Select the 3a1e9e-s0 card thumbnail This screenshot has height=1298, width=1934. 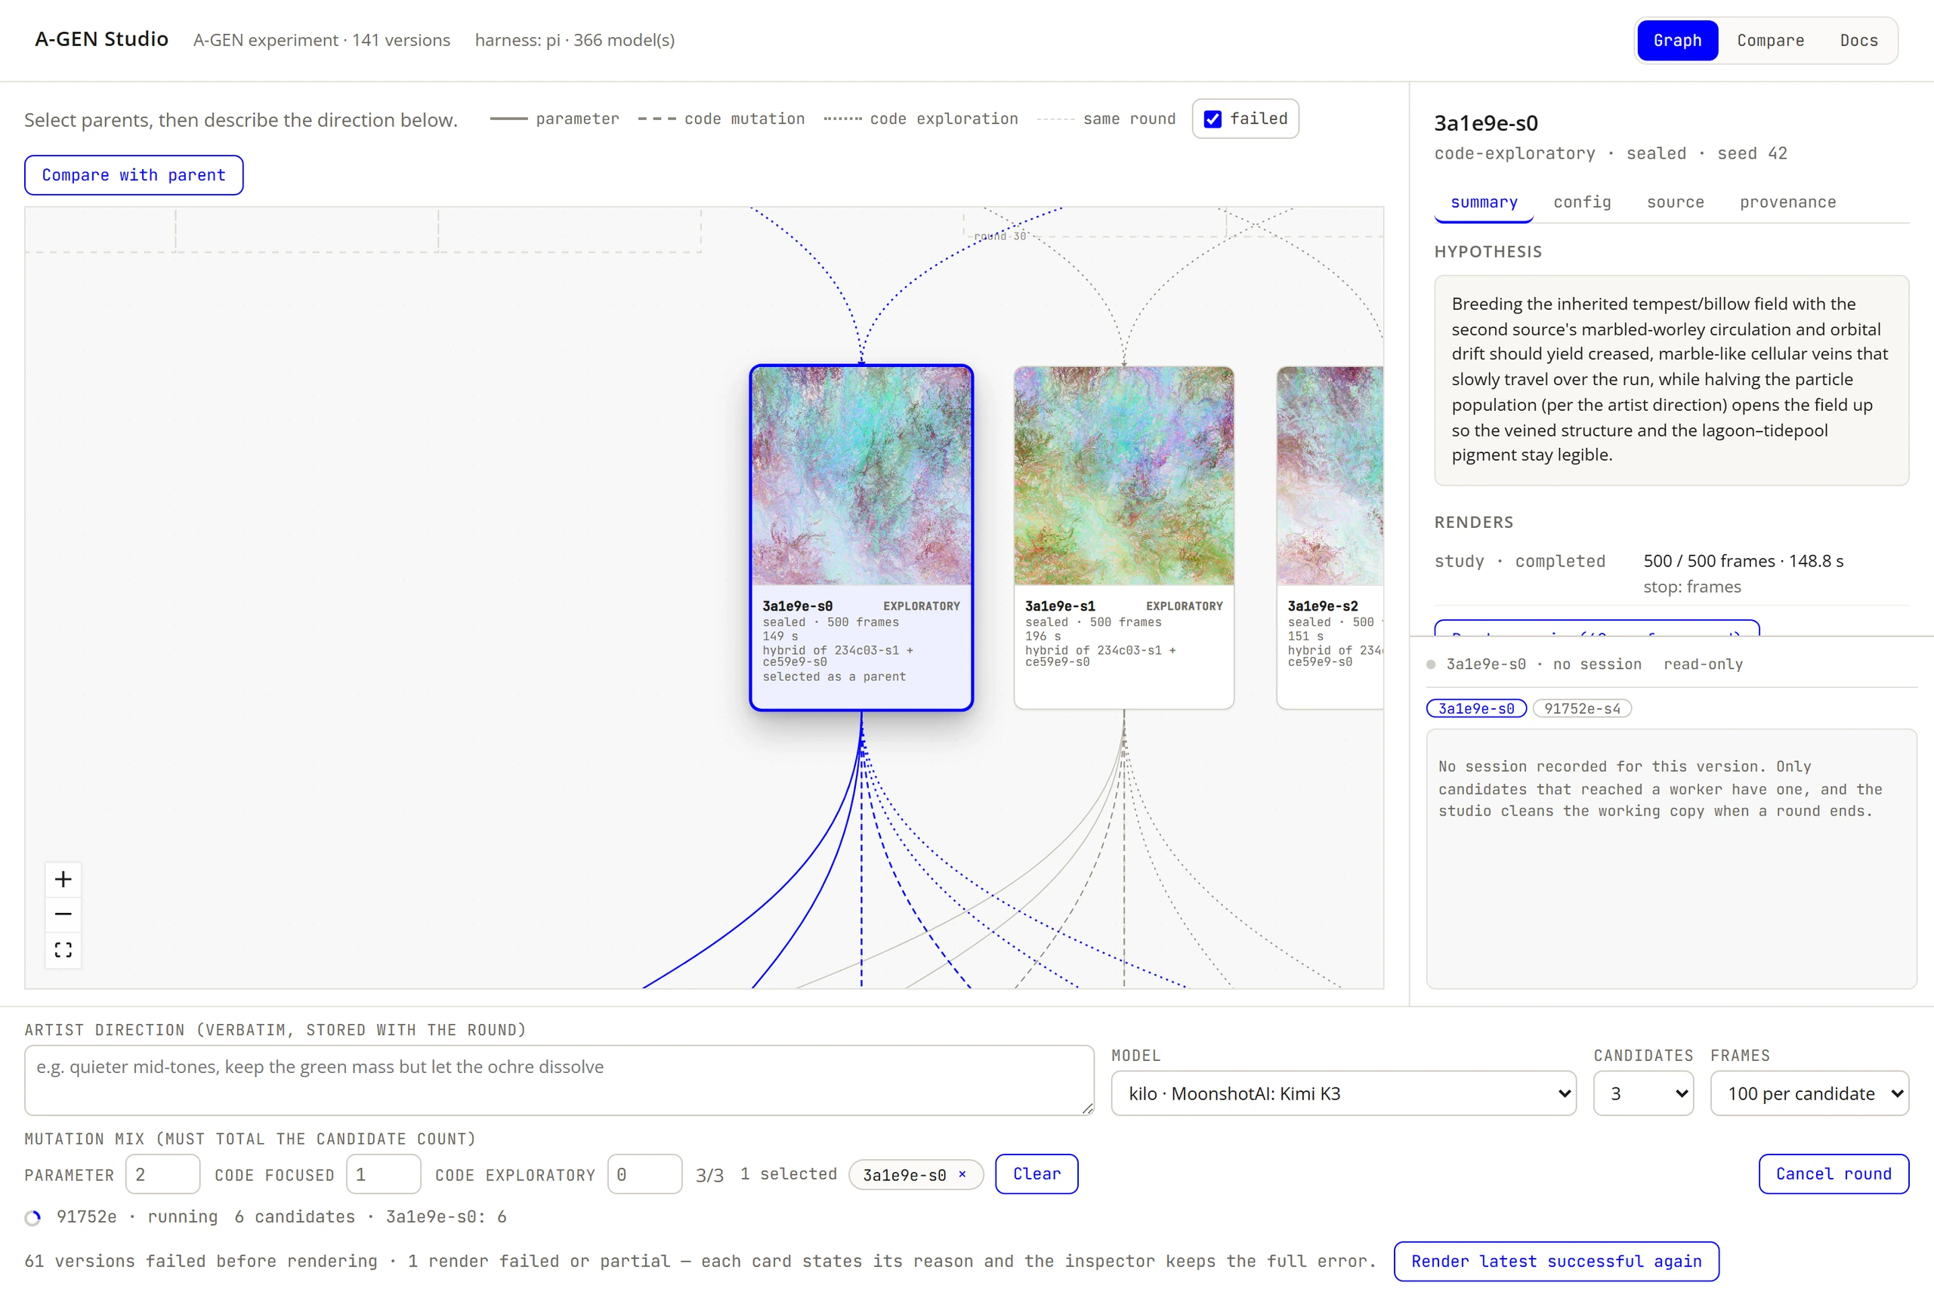point(861,476)
